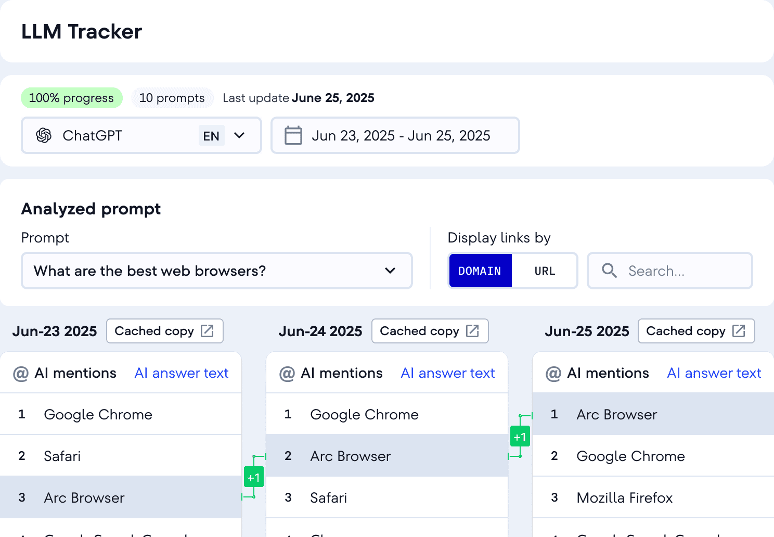This screenshot has height=537, width=774.
Task: Click the ChatGPT logo icon
Action: tap(44, 135)
